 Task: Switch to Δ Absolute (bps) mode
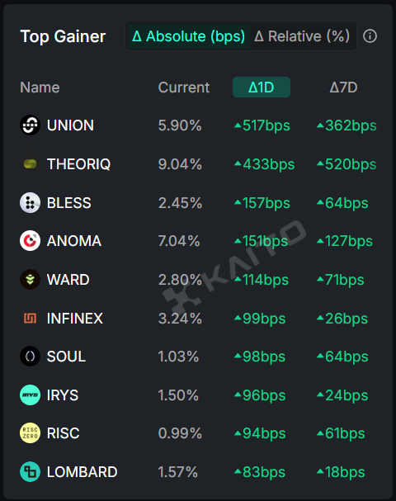point(188,36)
